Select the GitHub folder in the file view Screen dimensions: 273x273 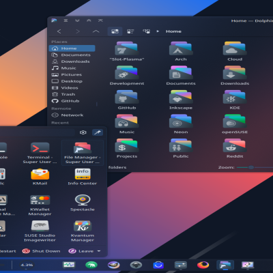pos(127,97)
